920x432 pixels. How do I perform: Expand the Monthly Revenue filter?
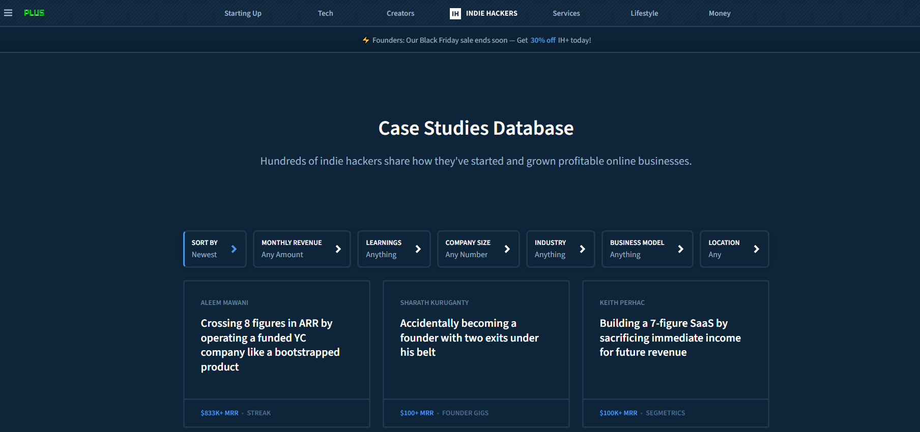(x=302, y=249)
